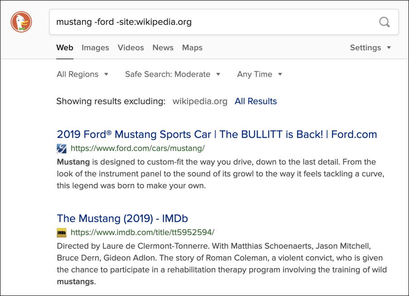Focus the search box with mustang query
The width and height of the screenshot is (409, 296).
click(224, 22)
